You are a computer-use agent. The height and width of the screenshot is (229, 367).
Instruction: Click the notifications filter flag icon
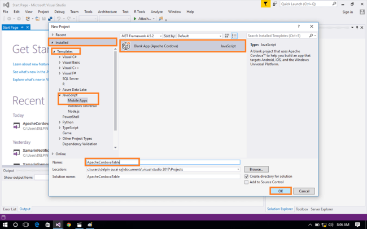pos(265,4)
